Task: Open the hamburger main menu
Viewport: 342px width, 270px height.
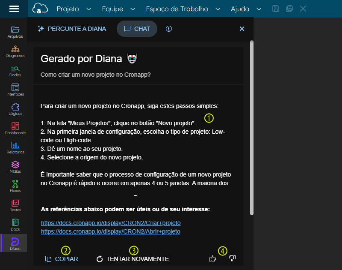Action: coord(14,9)
